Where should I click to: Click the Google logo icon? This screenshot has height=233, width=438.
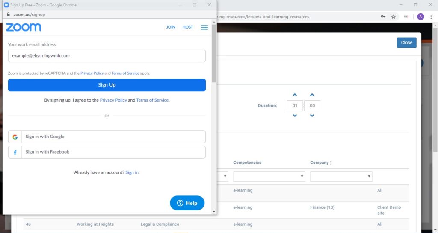(15, 137)
